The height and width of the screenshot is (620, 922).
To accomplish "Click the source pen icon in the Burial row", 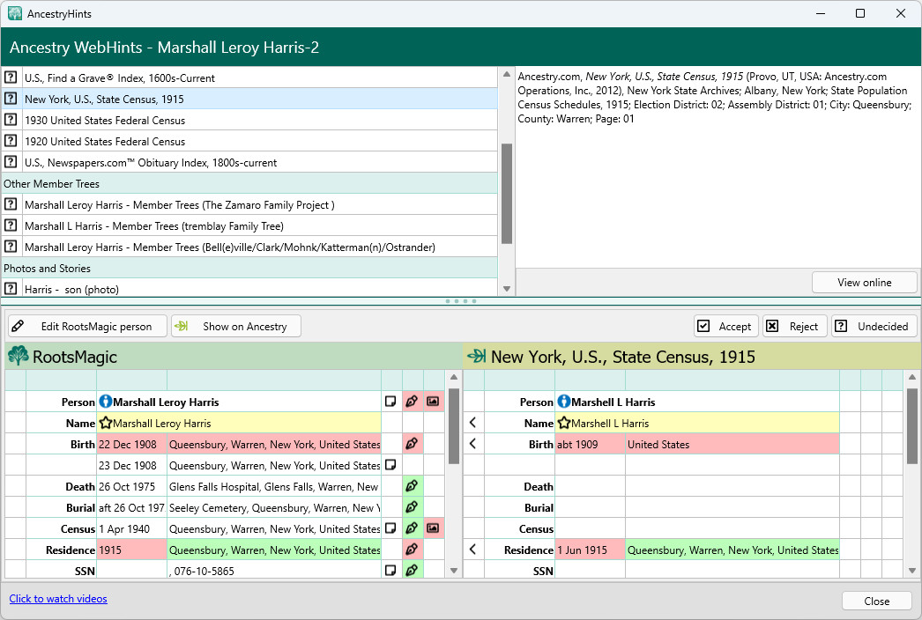I will [412, 508].
